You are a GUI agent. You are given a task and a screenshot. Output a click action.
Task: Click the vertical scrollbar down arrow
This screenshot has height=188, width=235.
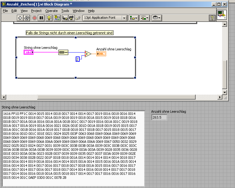pos(225,92)
